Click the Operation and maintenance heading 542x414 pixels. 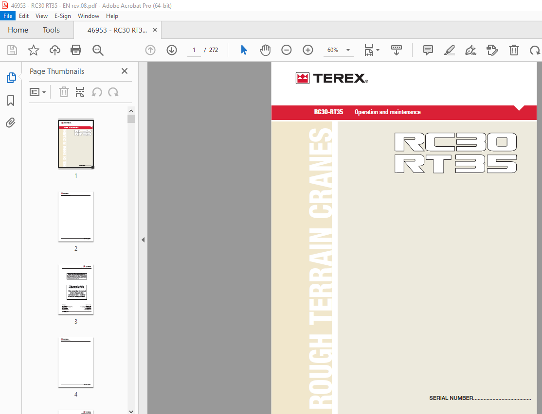pyautogui.click(x=387, y=112)
